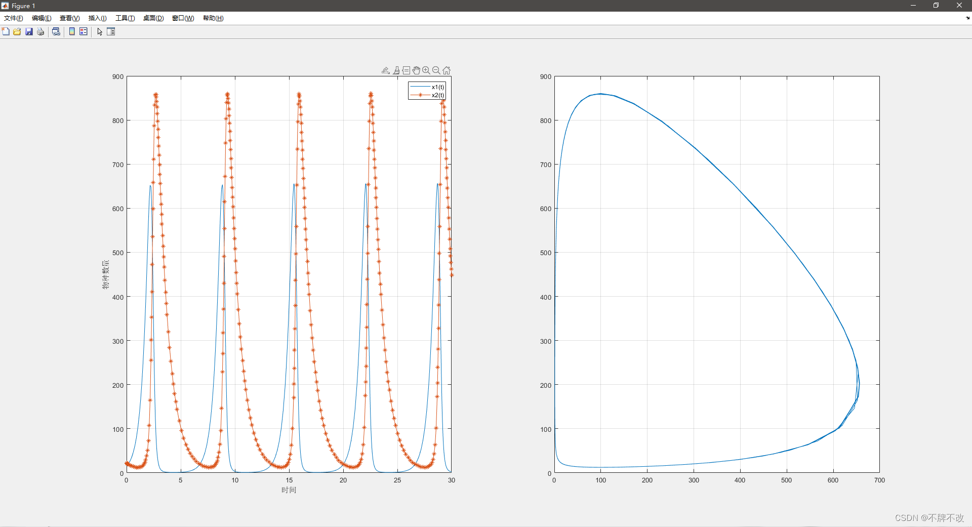Screen dimensions: 972x527
Task: Click the 物种数量 y-axis label
Action: (105, 274)
